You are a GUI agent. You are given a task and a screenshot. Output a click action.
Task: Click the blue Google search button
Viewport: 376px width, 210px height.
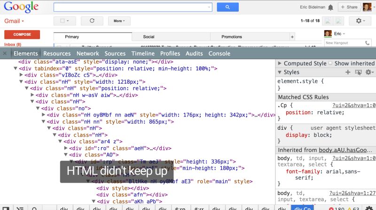point(227,7)
